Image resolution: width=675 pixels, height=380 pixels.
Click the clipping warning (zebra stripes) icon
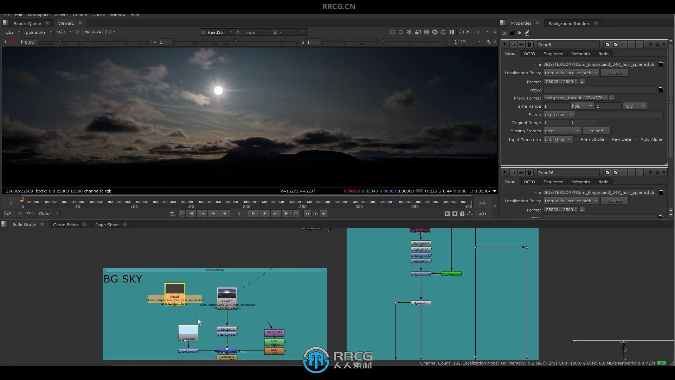[409, 32]
